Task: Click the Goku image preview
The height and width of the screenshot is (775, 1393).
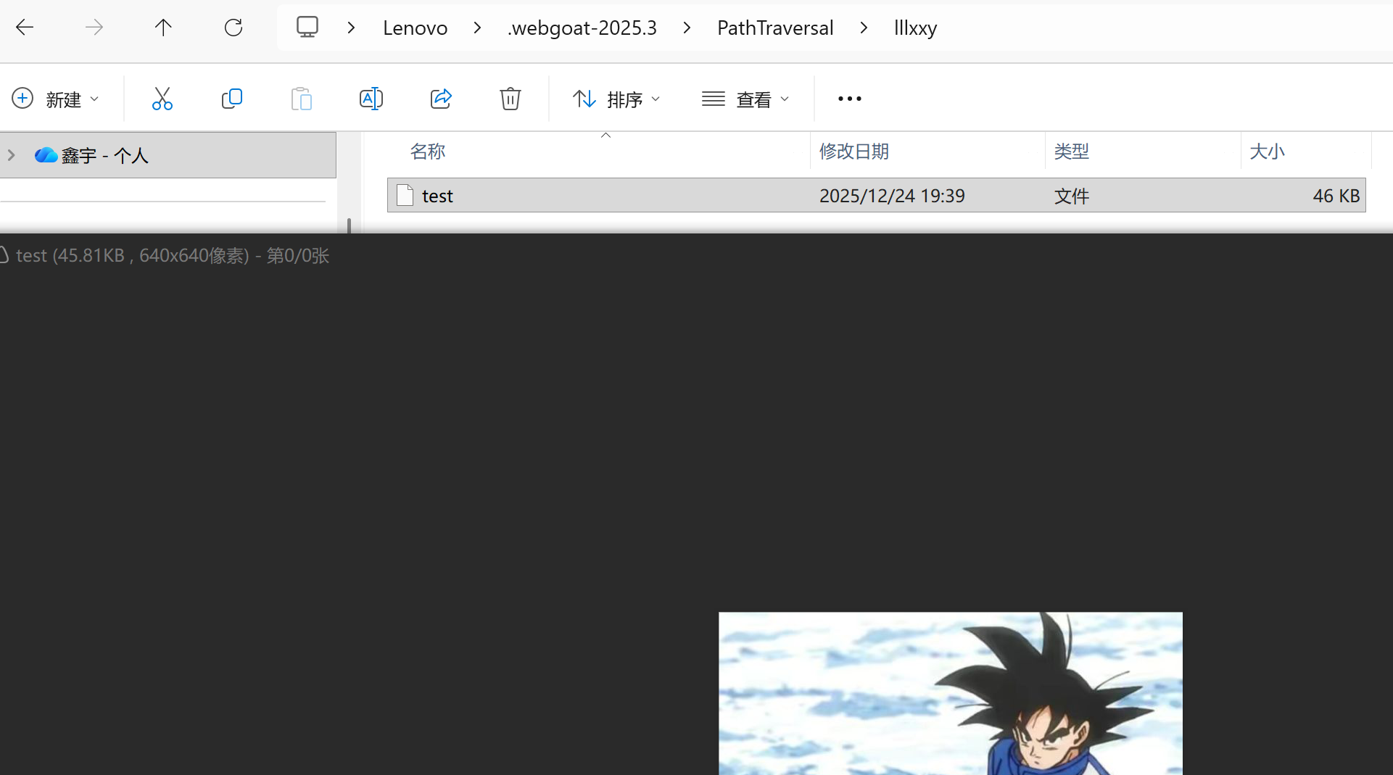Action: (x=951, y=693)
